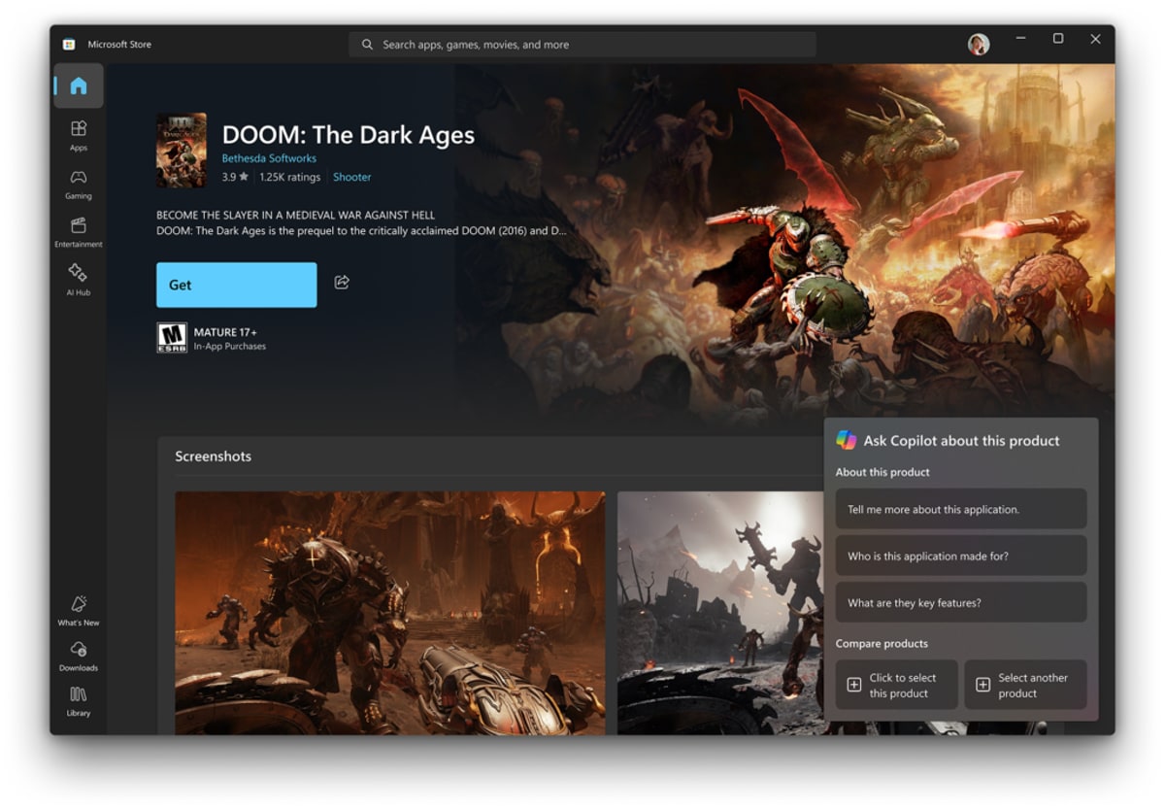Select 'Tell me more about this application' prompt

(x=960, y=509)
